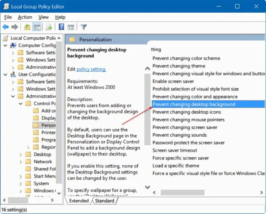Expand the Regional folder under Control Panel
Image resolution: width=266 pixels, height=214 pixels.
point(28,147)
